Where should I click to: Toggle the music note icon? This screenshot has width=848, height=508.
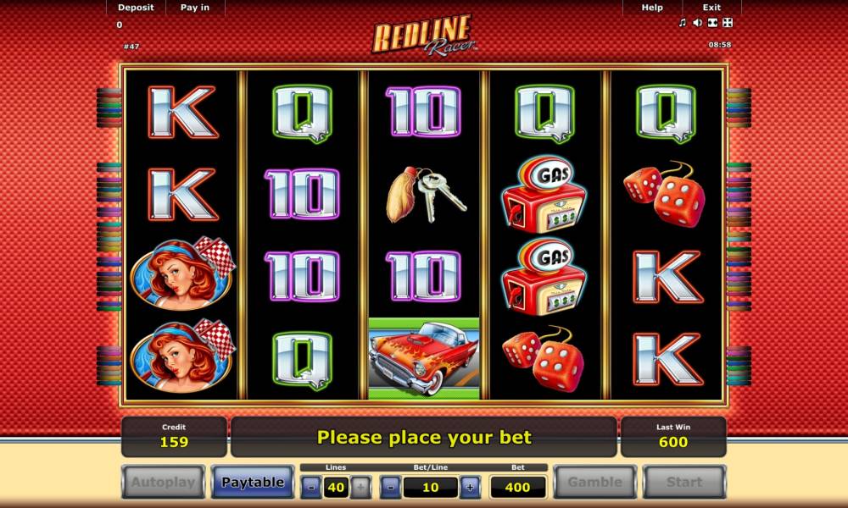tap(683, 23)
